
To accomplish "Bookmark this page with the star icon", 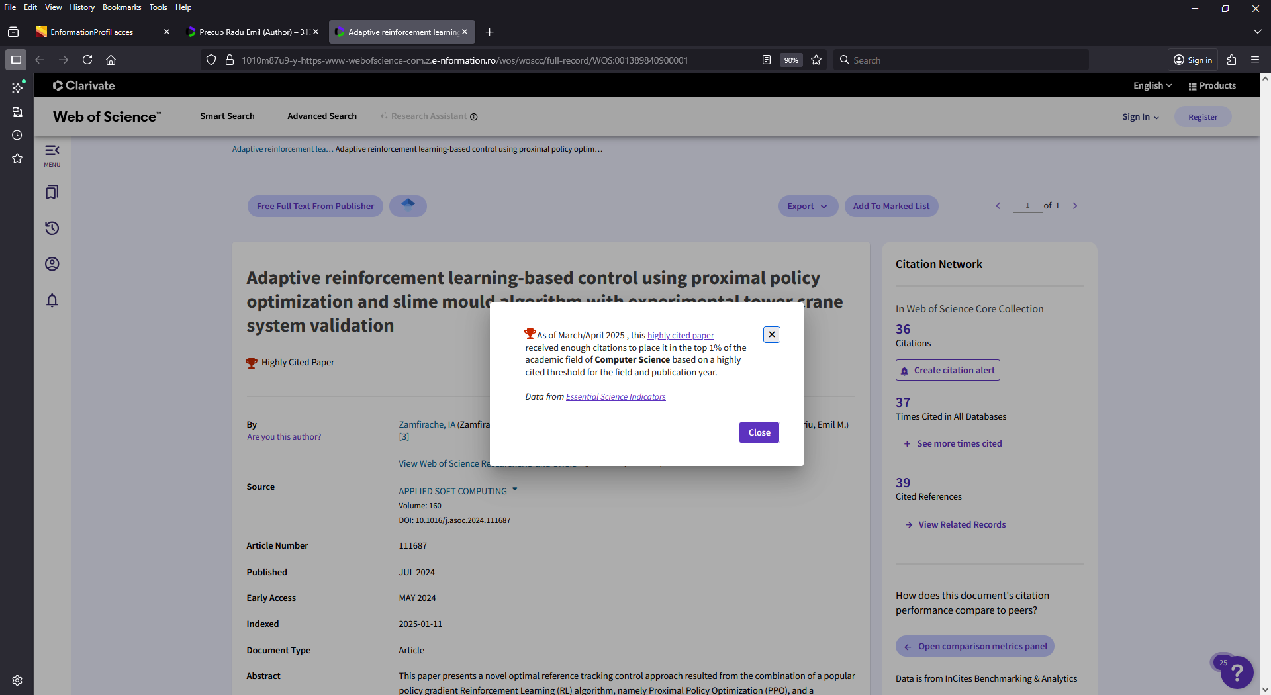I will pyautogui.click(x=816, y=60).
